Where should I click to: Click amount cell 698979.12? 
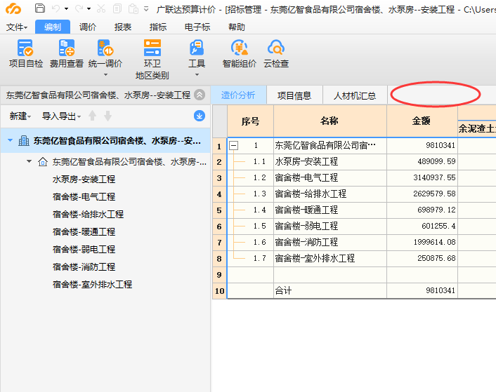pos(422,210)
